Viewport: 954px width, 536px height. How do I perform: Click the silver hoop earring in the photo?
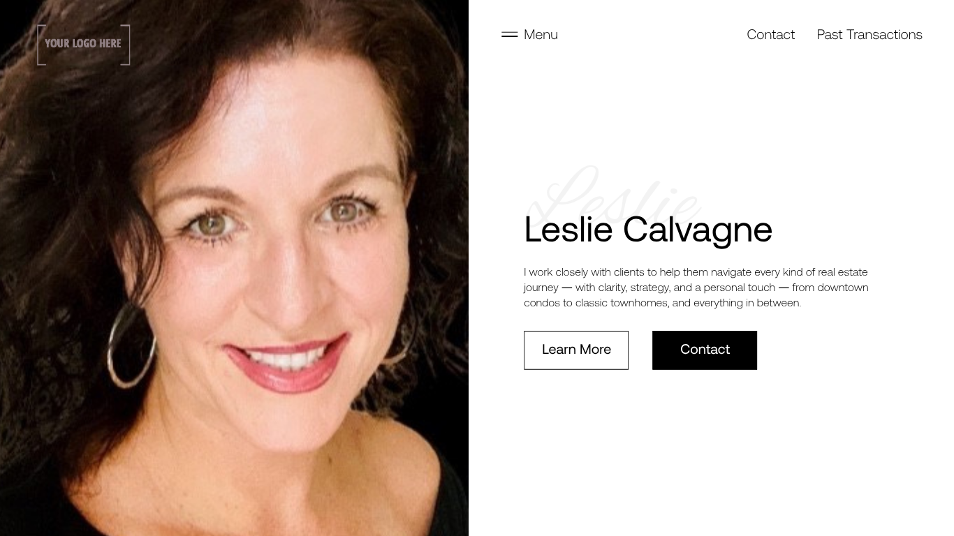click(131, 345)
